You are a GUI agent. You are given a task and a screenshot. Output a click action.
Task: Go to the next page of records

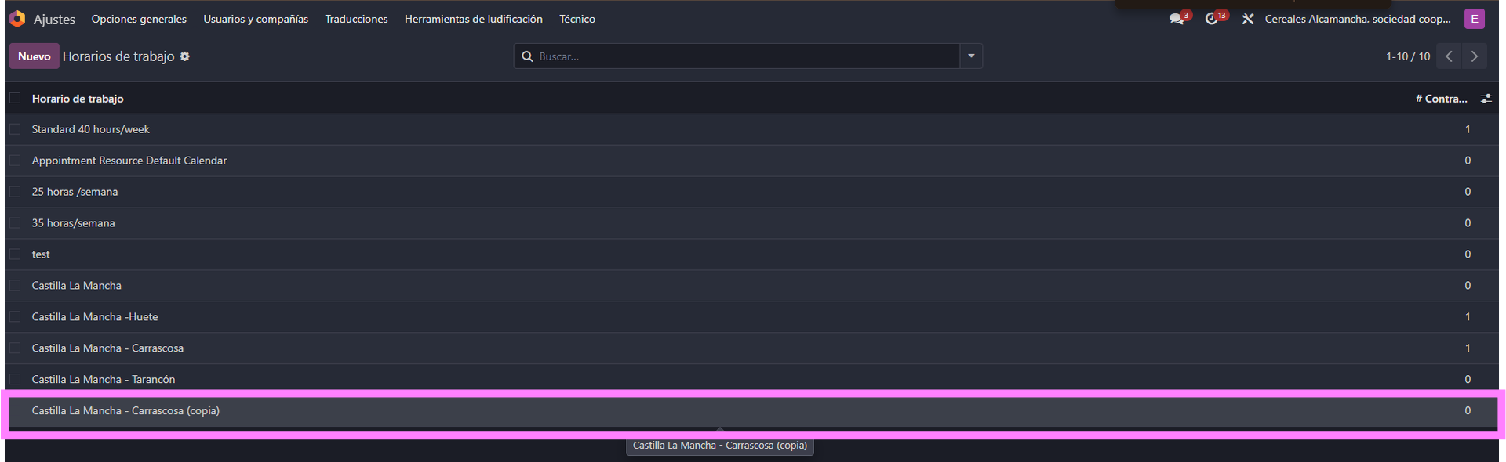[x=1475, y=56]
